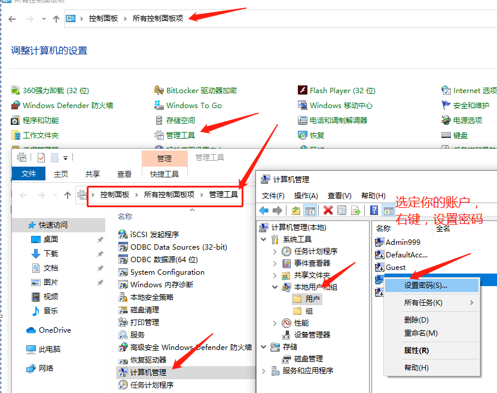497x393 pixels.
Task: Open the 查看(V) menu in Computer Management
Action: click(x=340, y=196)
